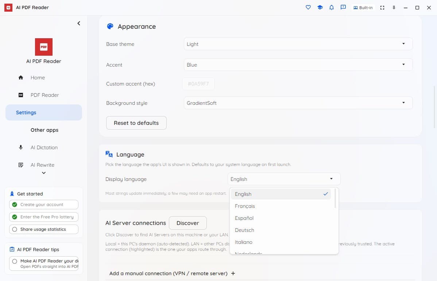
Task: Choose Français from the language list
Action: pos(281,206)
